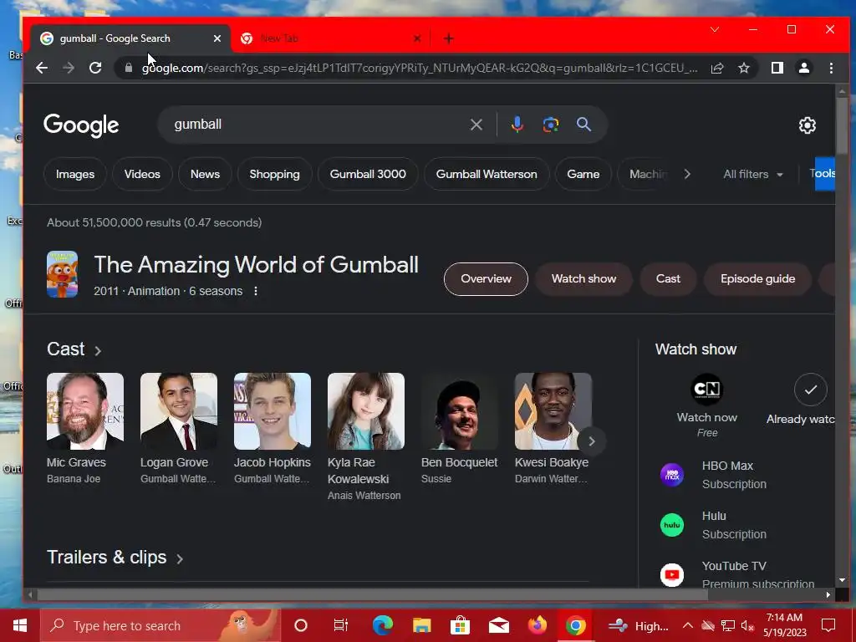Close the gumball Google Search tab
The height and width of the screenshot is (642, 856).
pos(217,38)
